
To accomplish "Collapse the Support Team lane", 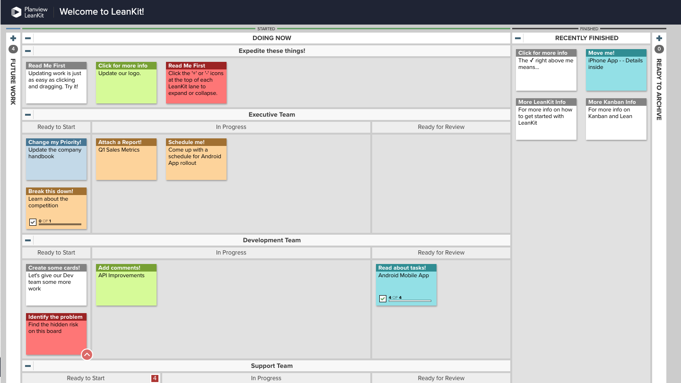I will (x=27, y=366).
